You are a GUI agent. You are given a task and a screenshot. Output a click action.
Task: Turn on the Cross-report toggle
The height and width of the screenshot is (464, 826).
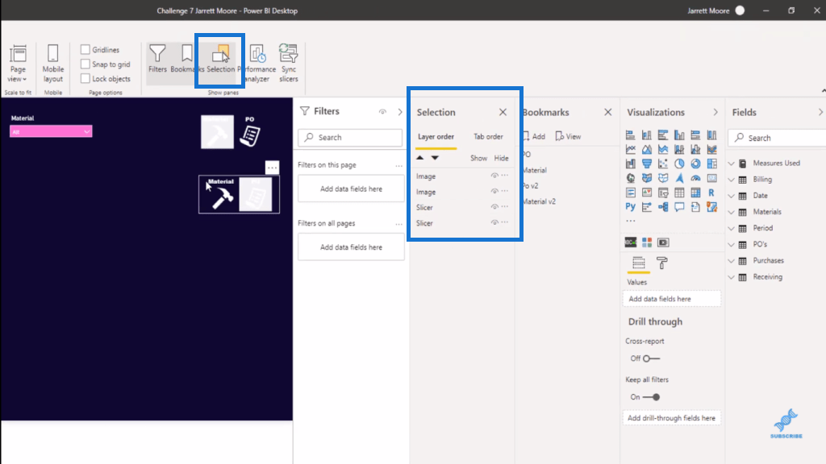(651, 358)
